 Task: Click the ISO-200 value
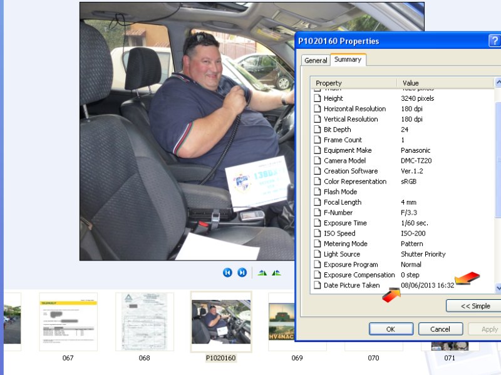[x=413, y=233]
